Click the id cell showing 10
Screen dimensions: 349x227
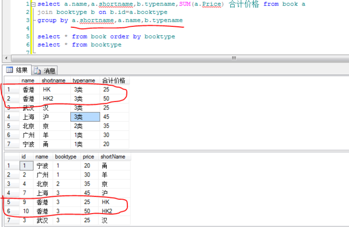click(x=26, y=211)
